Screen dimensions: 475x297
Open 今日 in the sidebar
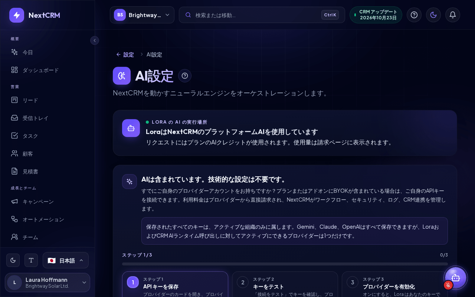point(47,52)
